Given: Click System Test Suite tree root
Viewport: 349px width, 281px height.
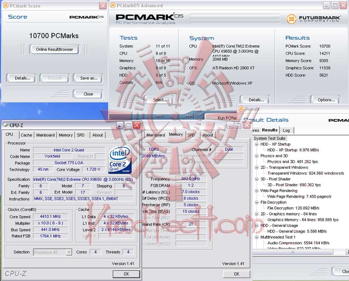Looking at the screenshot, I should tap(269, 138).
